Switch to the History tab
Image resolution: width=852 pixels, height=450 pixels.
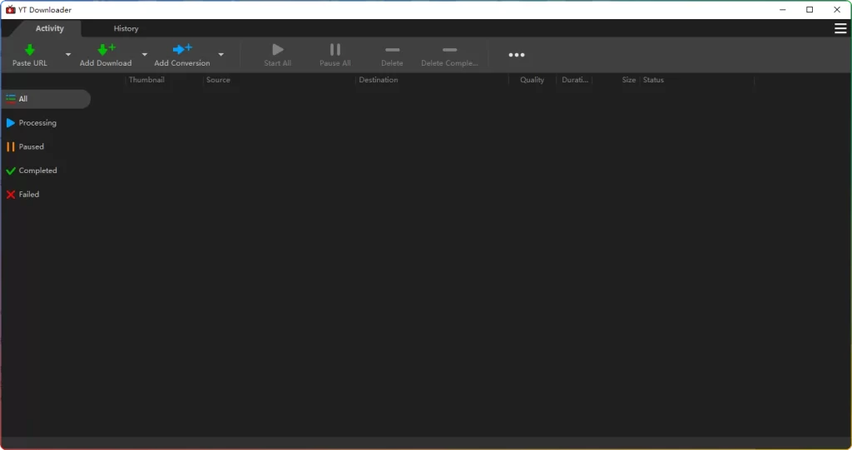(126, 29)
